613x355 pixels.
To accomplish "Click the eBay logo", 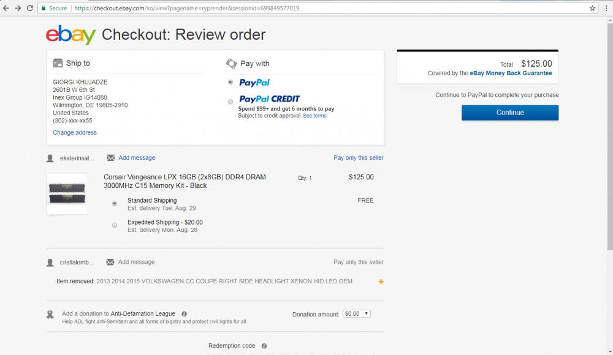I will 70,35.
